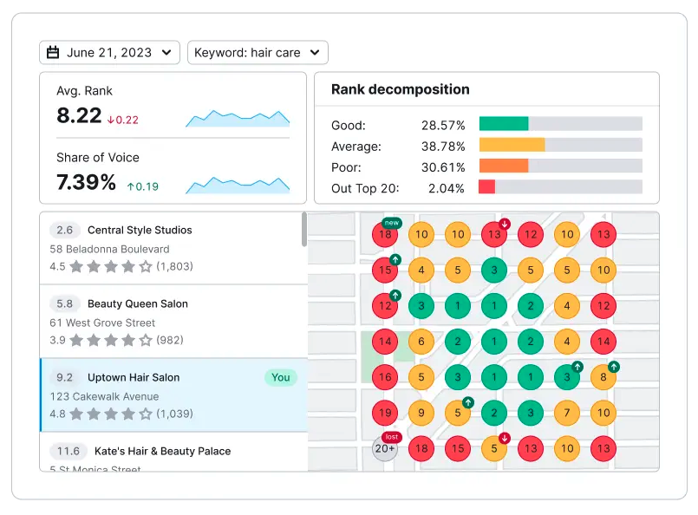The image size is (698, 515).
Task: Select the green pin 3 with up arrow
Action: [566, 377]
